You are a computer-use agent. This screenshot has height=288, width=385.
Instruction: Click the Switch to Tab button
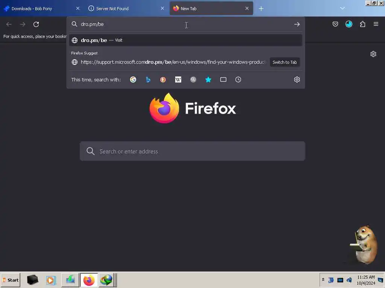click(x=285, y=62)
